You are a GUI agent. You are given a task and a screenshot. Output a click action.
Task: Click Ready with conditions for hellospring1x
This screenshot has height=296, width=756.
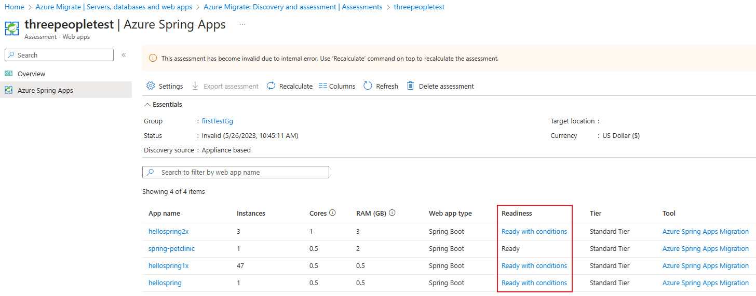[534, 266]
